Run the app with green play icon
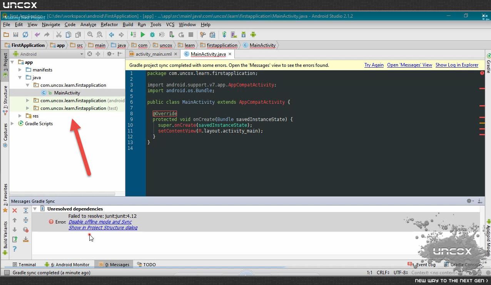 click(143, 35)
